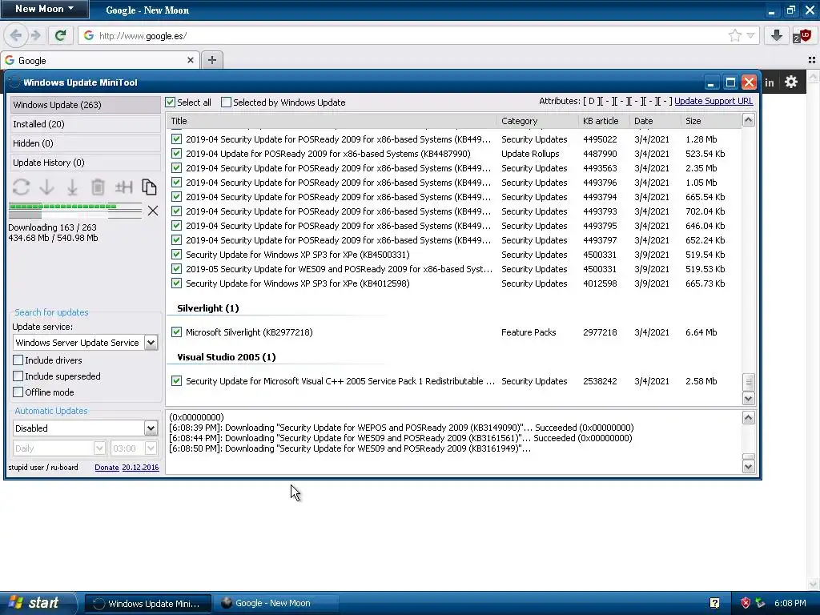This screenshot has height=615, width=820.
Task: Select the Hidden (0) tab
Action: tap(85, 143)
